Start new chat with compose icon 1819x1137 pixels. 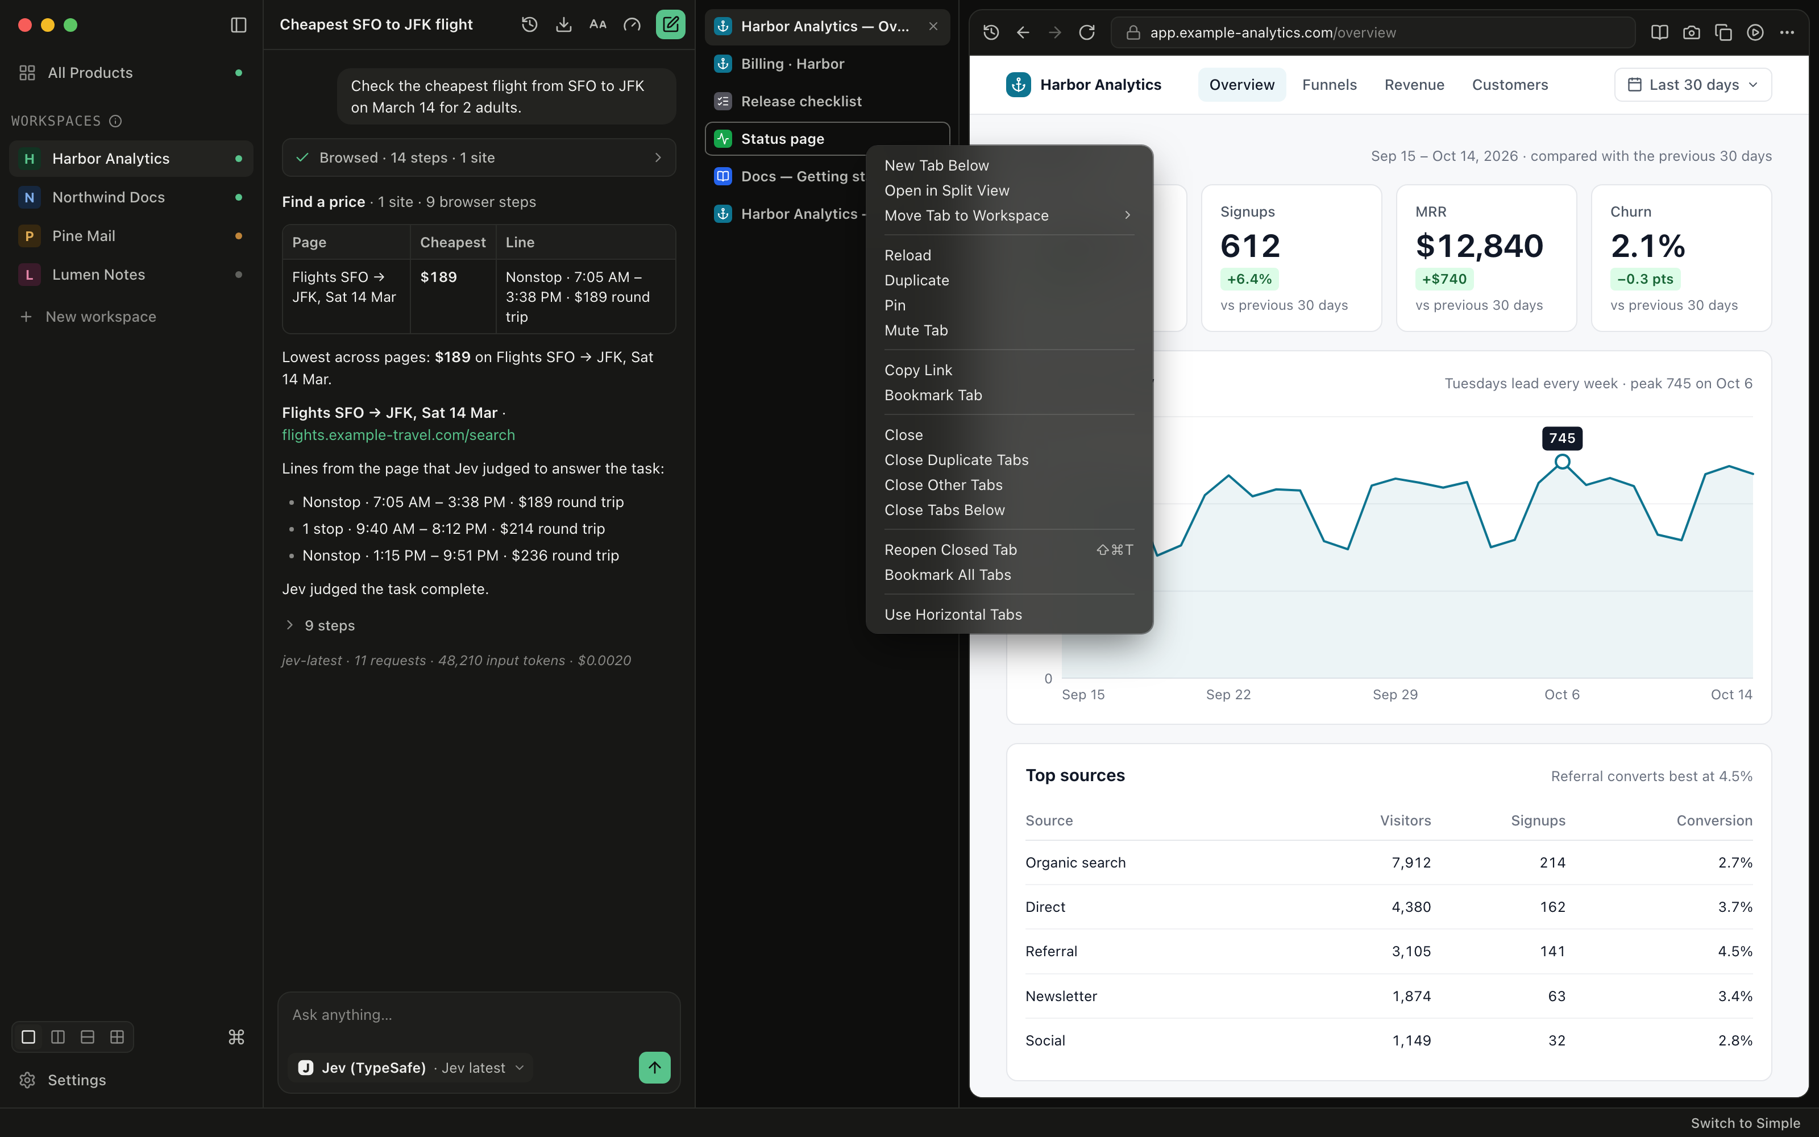click(x=670, y=25)
